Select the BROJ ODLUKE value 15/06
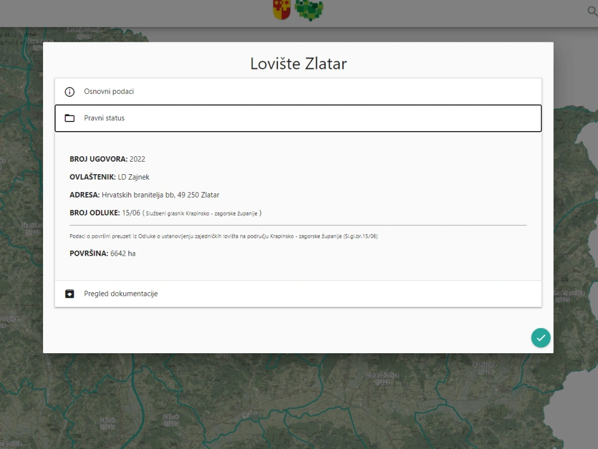 coord(131,213)
